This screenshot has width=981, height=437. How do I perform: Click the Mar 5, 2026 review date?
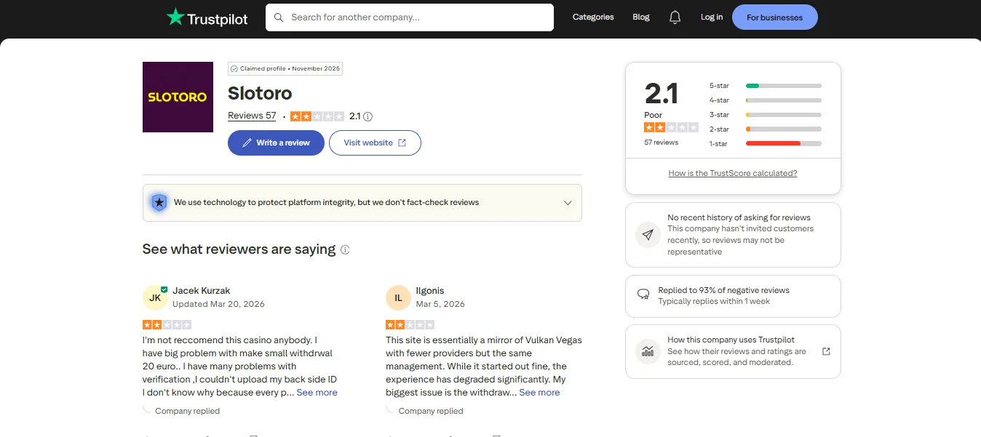440,304
